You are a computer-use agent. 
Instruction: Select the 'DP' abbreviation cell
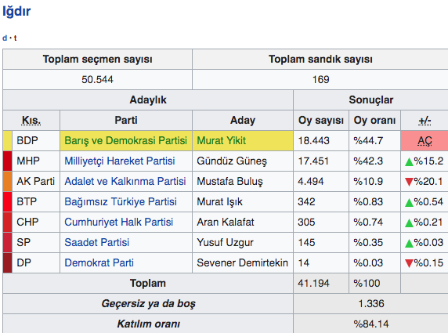[x=36, y=262]
